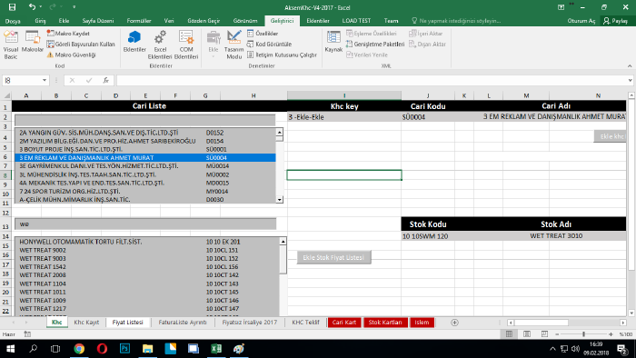Click the macro record status bar icon
Screen dimensions: 636x358
tap(27, 334)
